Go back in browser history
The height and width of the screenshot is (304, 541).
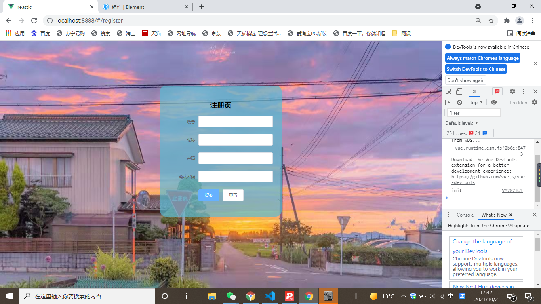point(9,21)
